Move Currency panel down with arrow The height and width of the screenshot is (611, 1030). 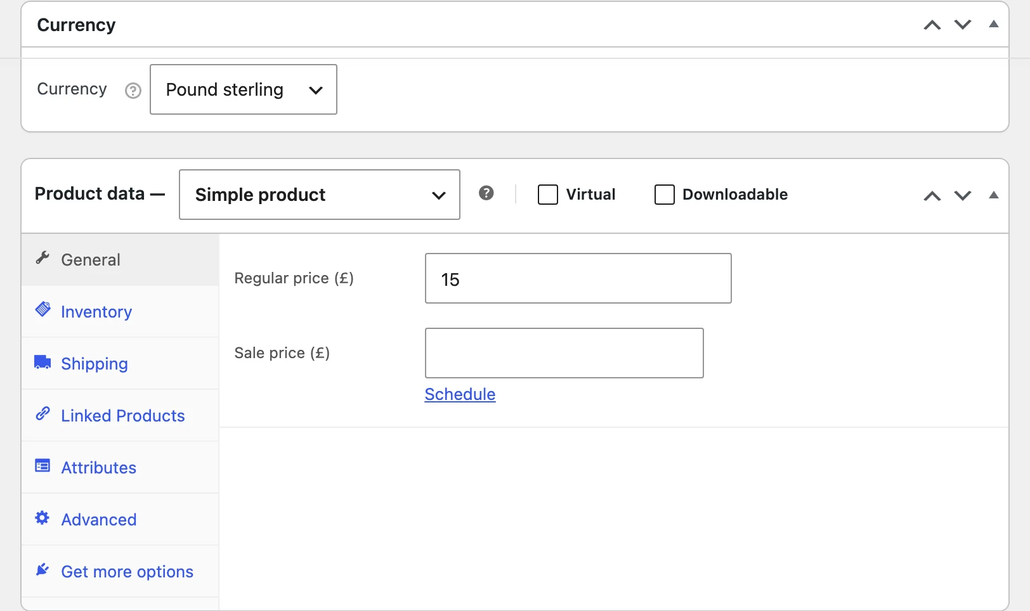(963, 25)
